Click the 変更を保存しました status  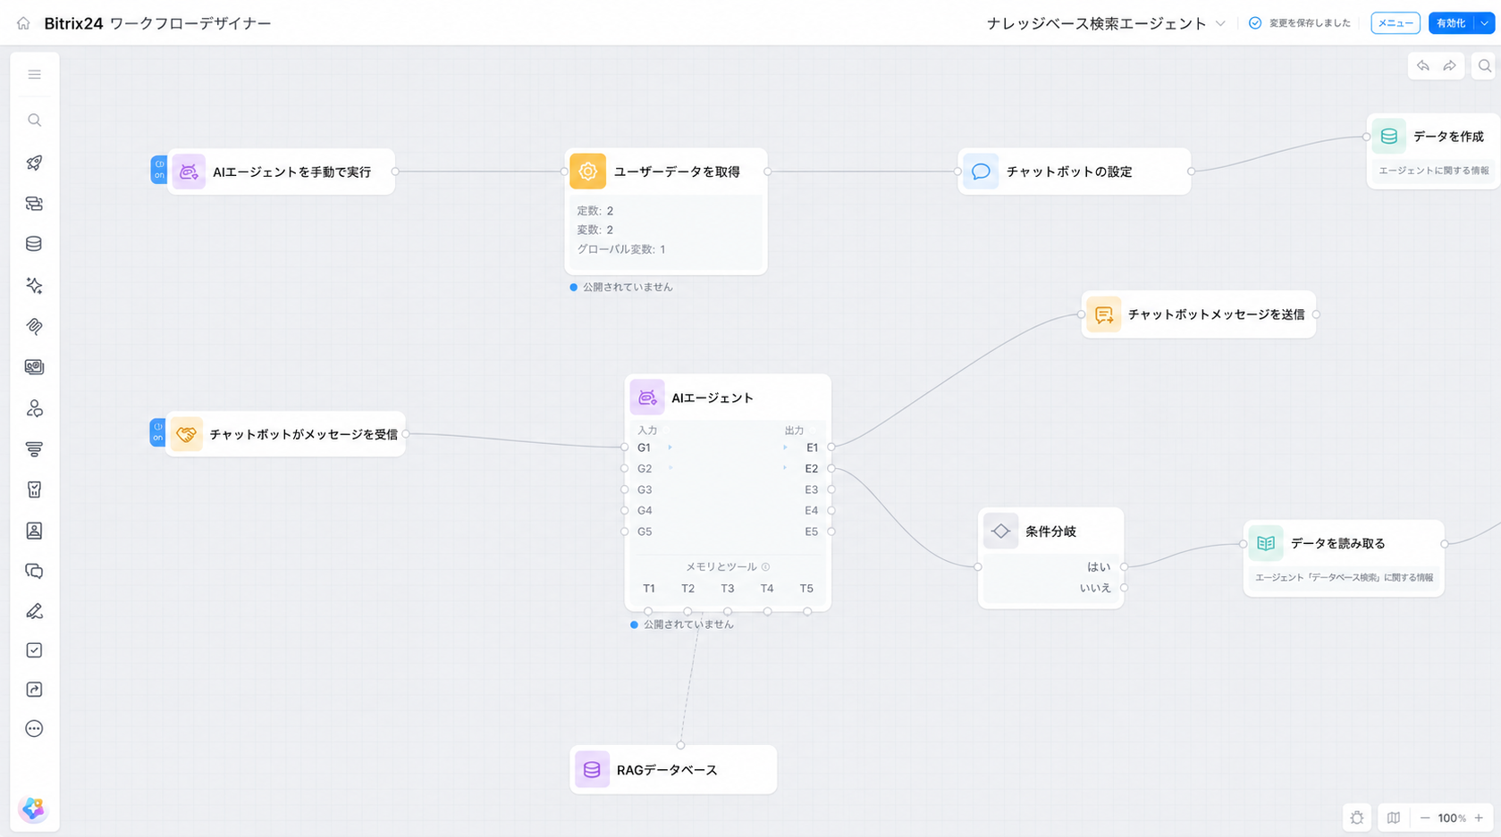click(1300, 23)
